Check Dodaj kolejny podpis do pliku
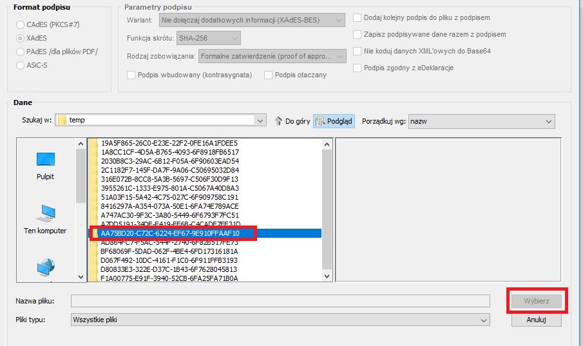Image resolution: width=583 pixels, height=346 pixels. (x=358, y=17)
